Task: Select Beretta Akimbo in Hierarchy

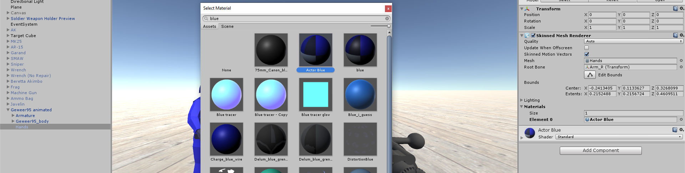Action: tap(26, 81)
